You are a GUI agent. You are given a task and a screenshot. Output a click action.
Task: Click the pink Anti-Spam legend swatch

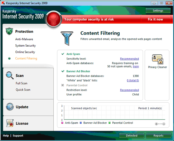tap(62, 123)
